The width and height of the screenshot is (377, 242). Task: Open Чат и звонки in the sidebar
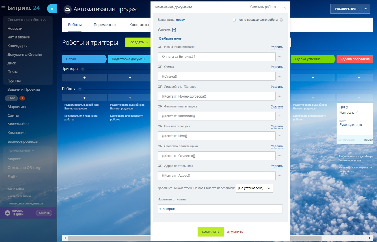pyautogui.click(x=19, y=37)
